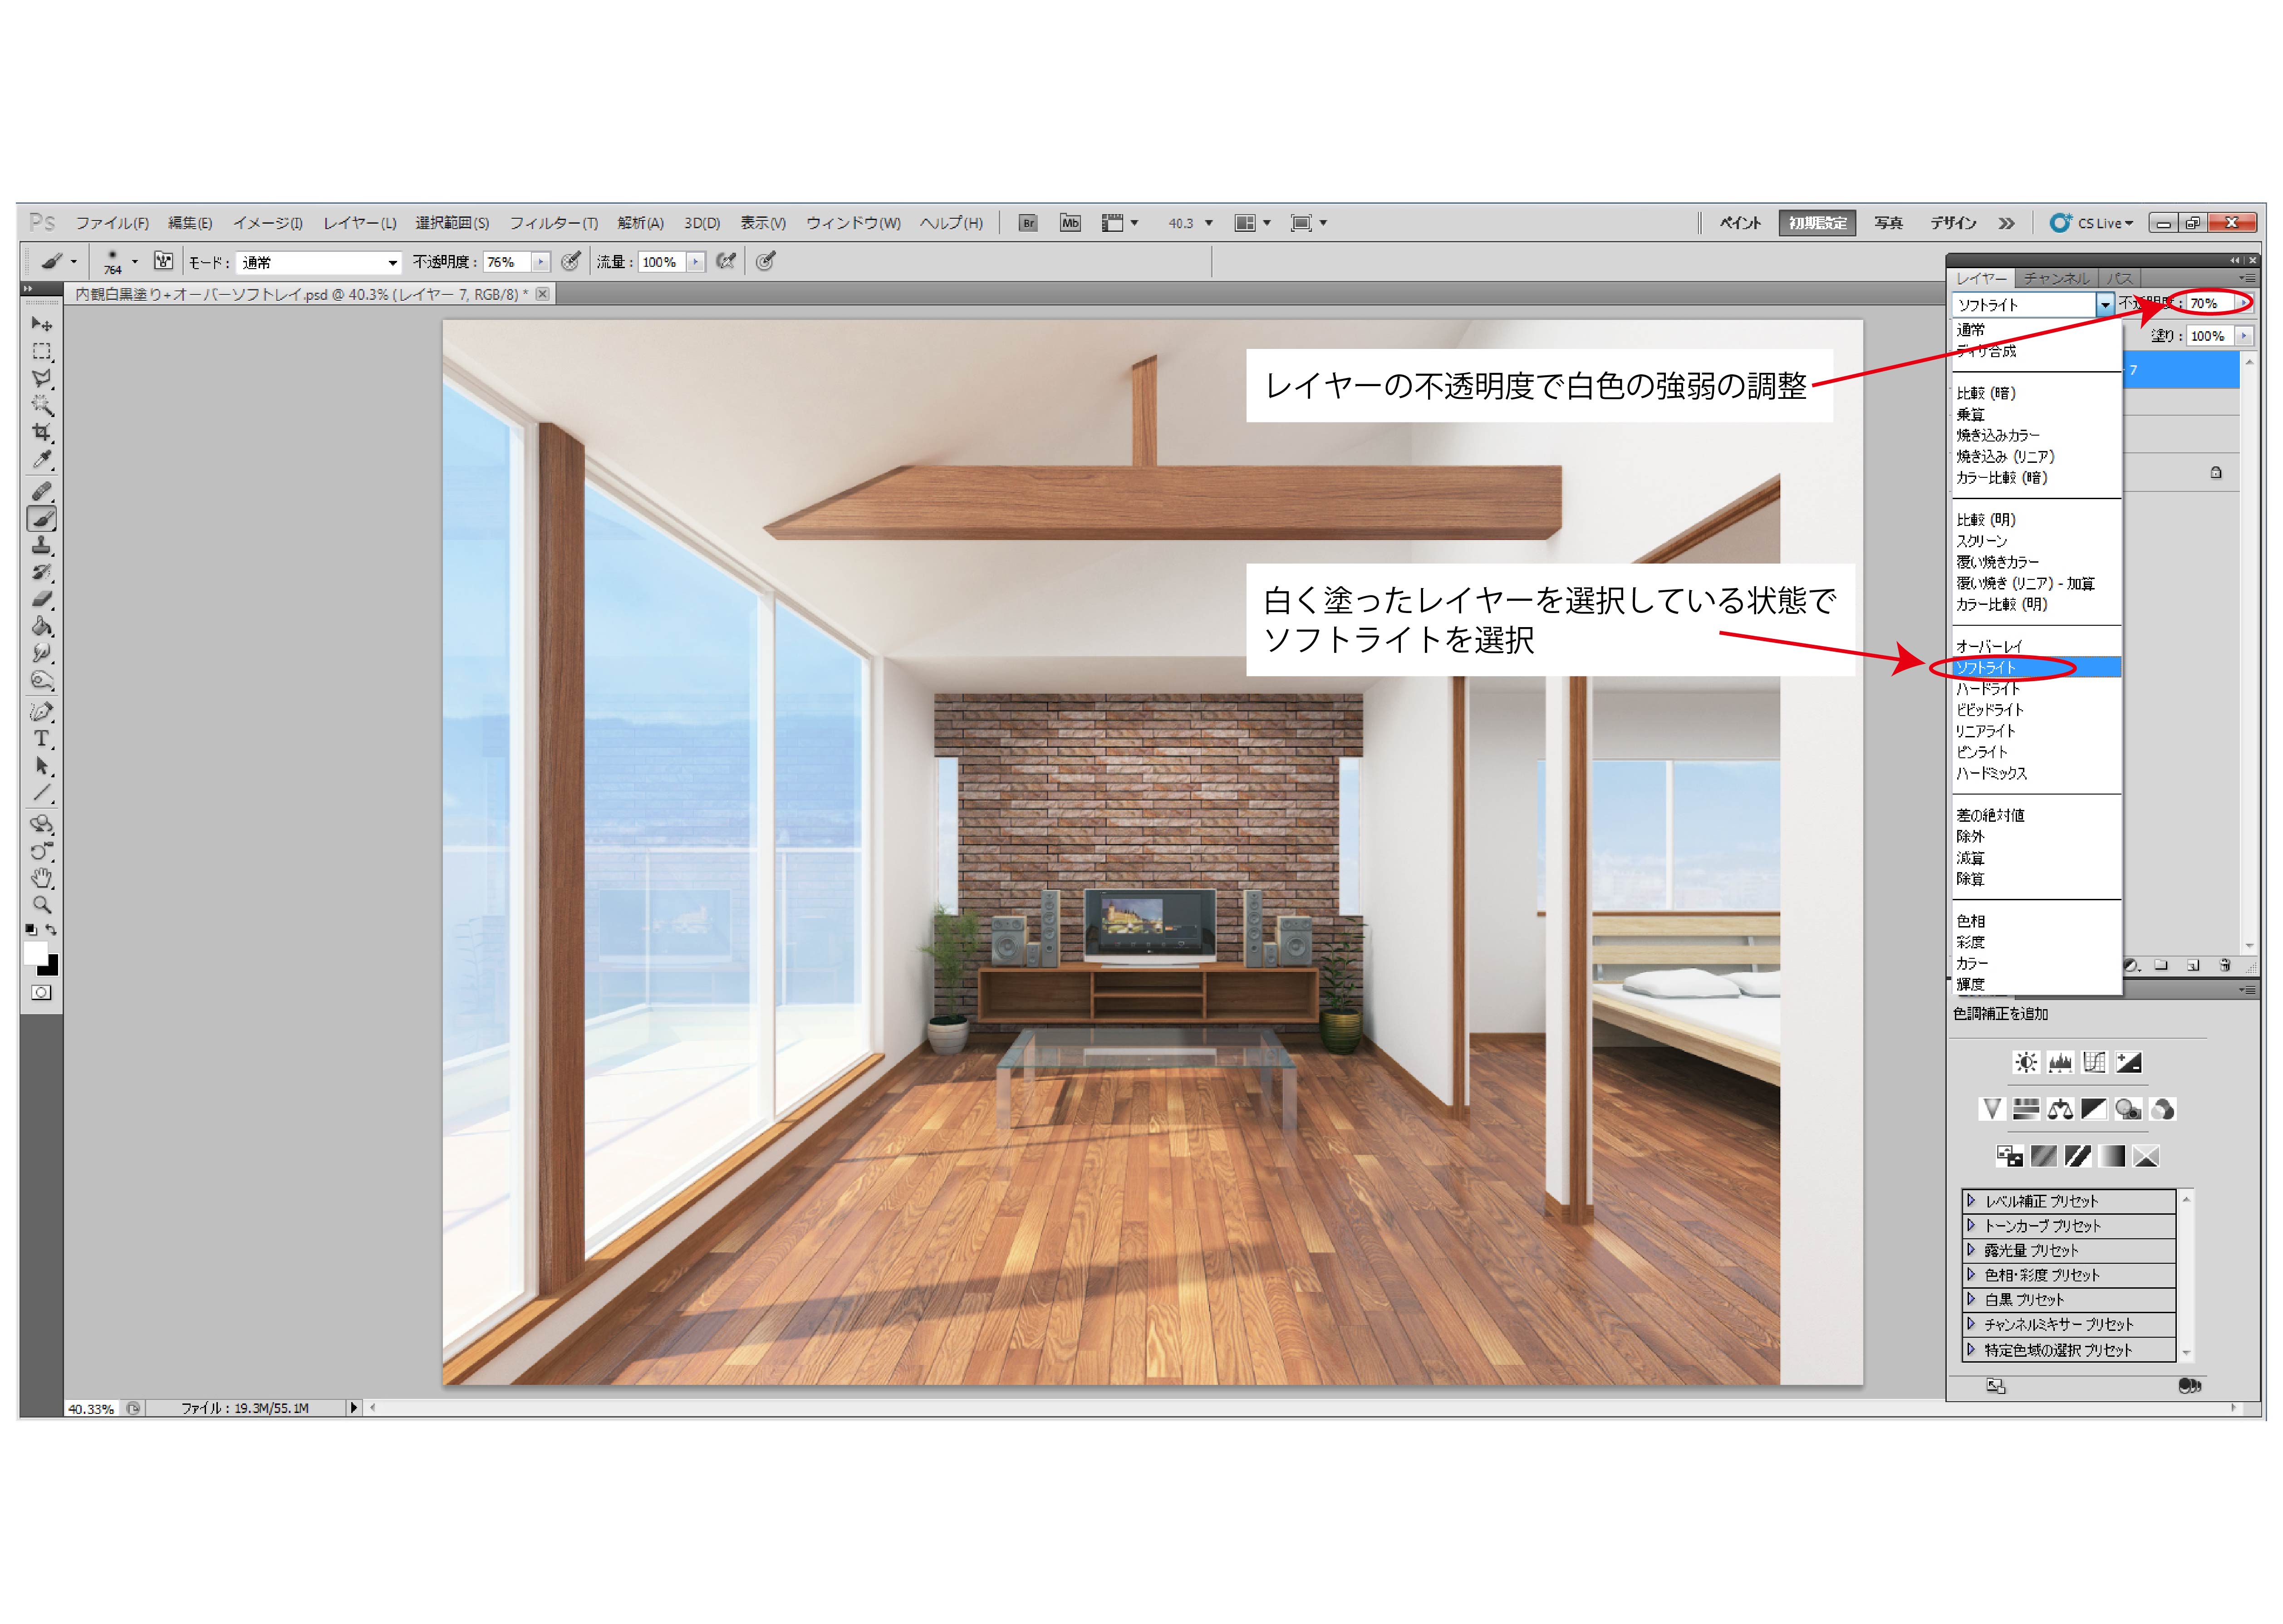This screenshot has height=1624, width=2283.
Task: Toggle Quick Mask mode
Action: [41, 992]
